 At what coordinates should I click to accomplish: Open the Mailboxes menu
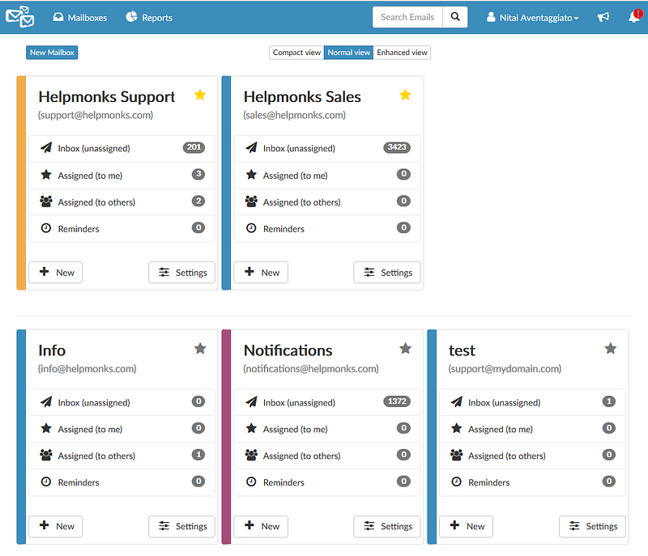click(80, 17)
